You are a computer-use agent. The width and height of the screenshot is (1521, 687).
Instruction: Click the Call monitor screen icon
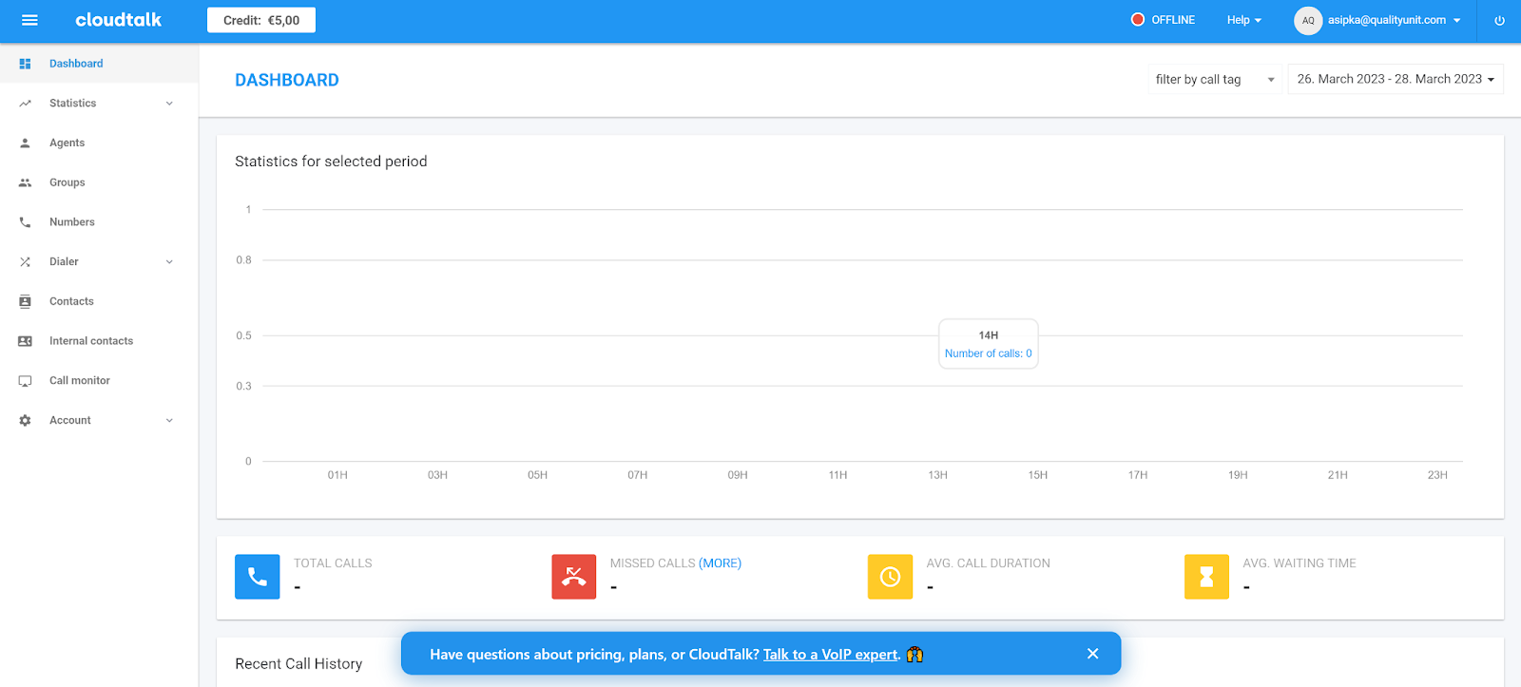[26, 381]
